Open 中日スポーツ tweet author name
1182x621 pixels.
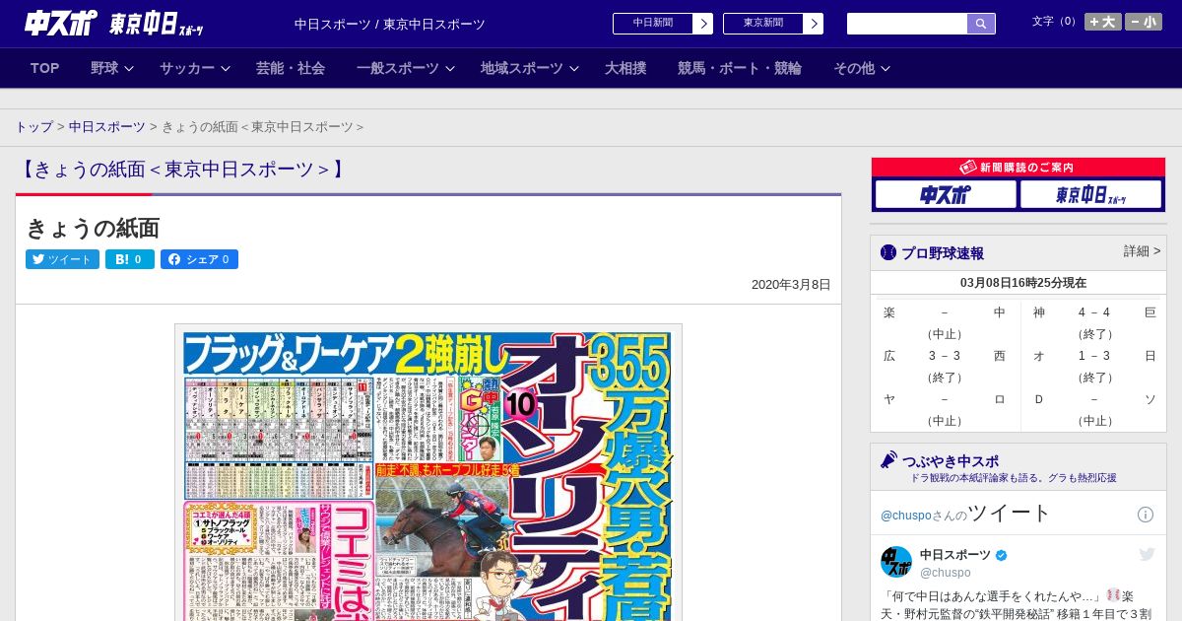[x=955, y=555]
